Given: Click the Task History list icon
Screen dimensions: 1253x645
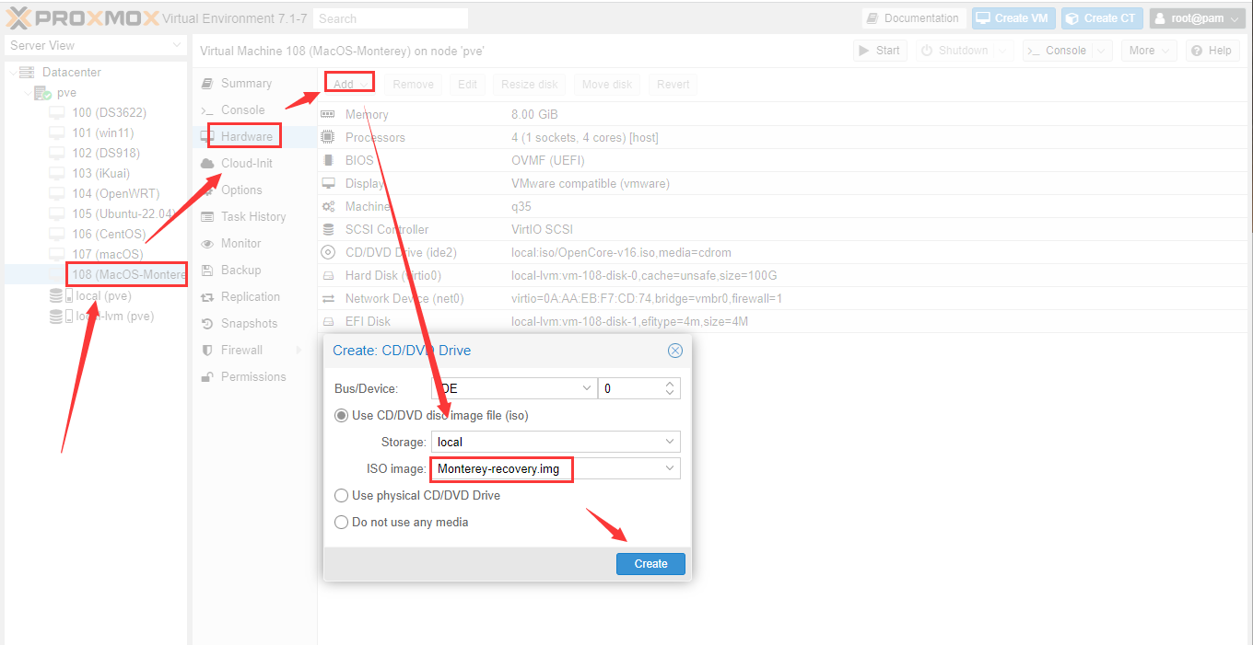Looking at the screenshot, I should tap(207, 217).
